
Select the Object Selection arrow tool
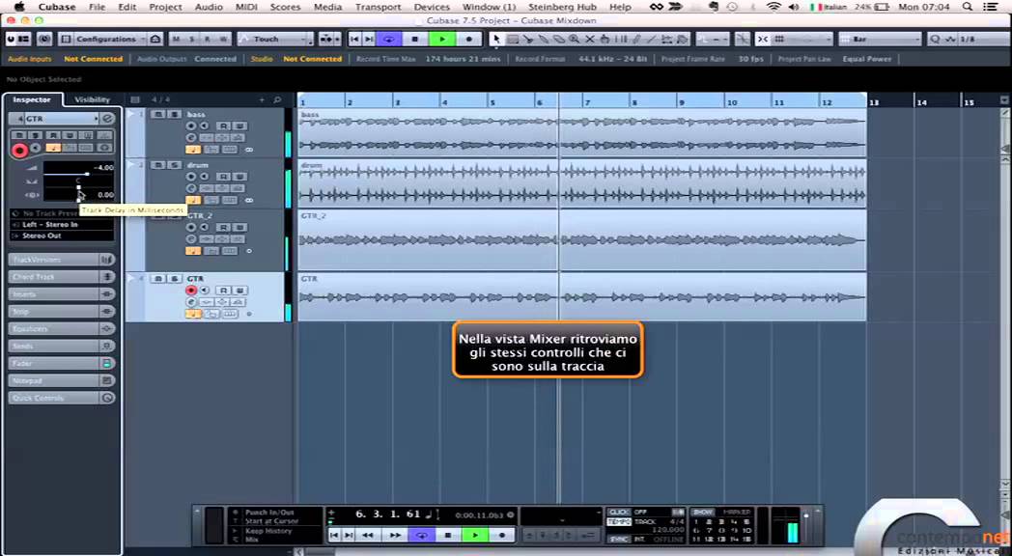click(496, 40)
